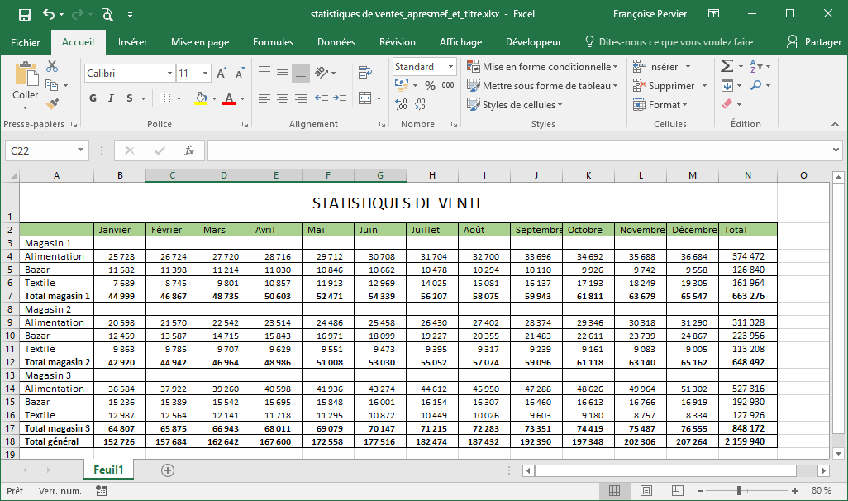Screen dimensions: 848x501
Task: Click the Partager button
Action: (x=814, y=42)
